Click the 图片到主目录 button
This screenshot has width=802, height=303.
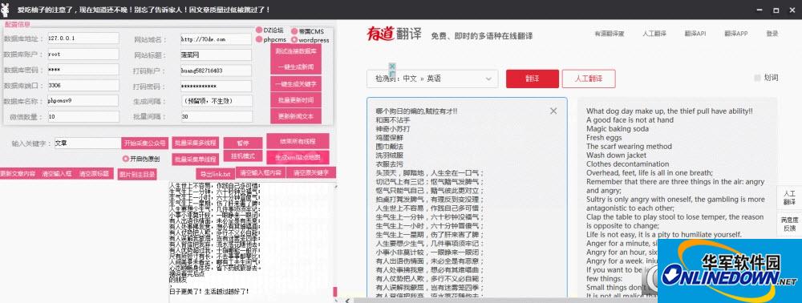pyautogui.click(x=136, y=175)
